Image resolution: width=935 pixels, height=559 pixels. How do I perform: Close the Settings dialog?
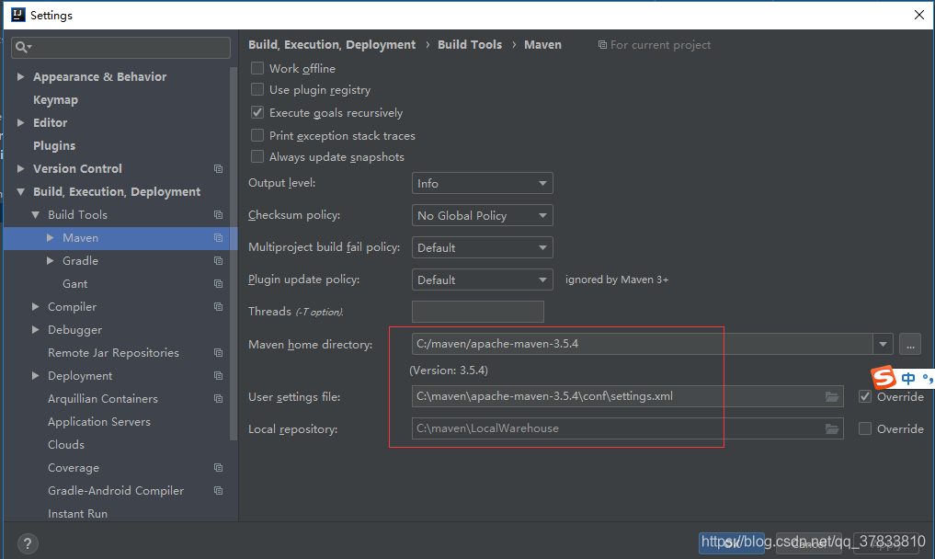point(918,15)
